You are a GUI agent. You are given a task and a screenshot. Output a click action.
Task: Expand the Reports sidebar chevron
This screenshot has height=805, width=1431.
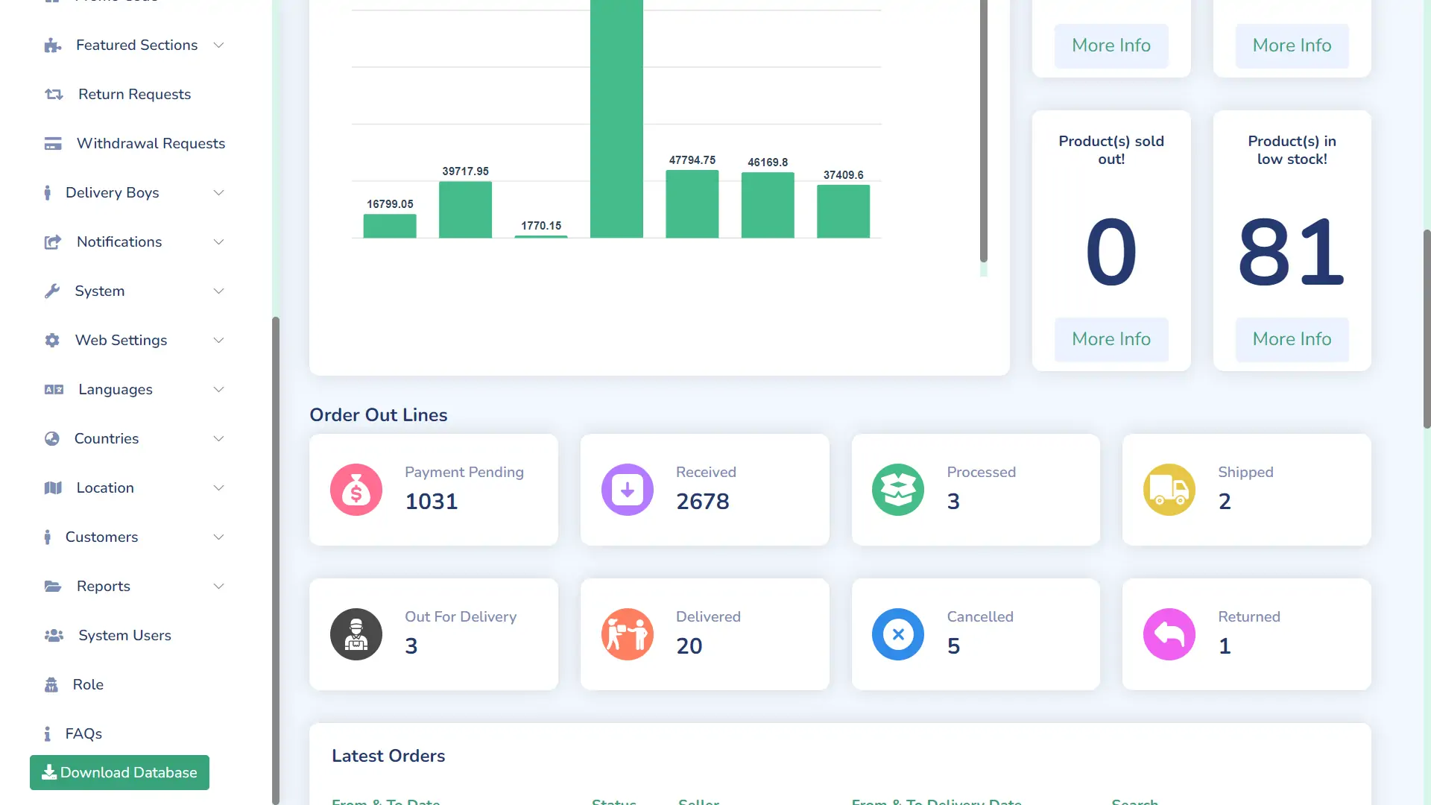[218, 587]
